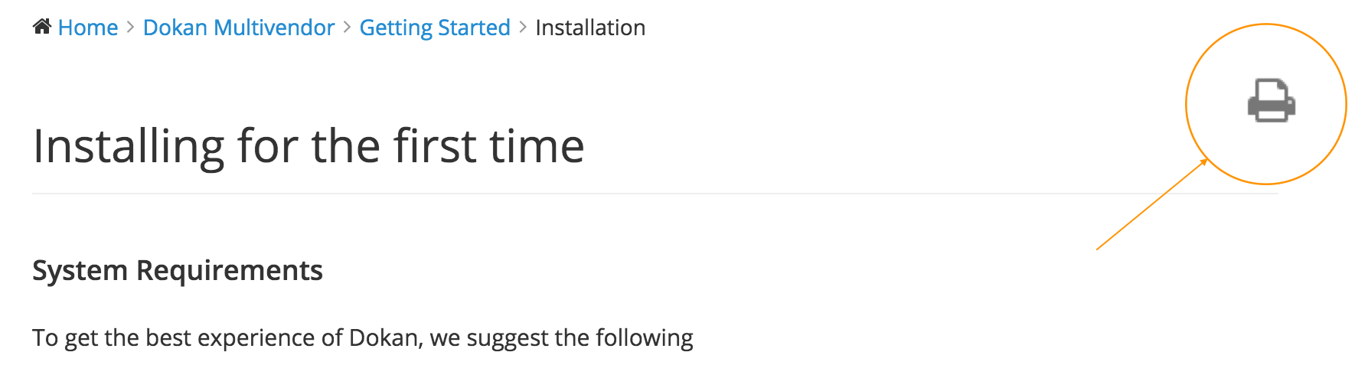Click the word 'Requirements' in the subheading
1355x378 pixels.
pyautogui.click(x=230, y=271)
